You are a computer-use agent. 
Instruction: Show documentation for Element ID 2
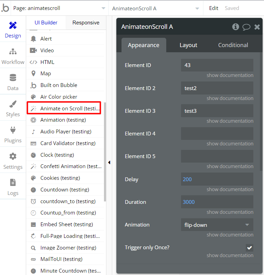pos(230,98)
